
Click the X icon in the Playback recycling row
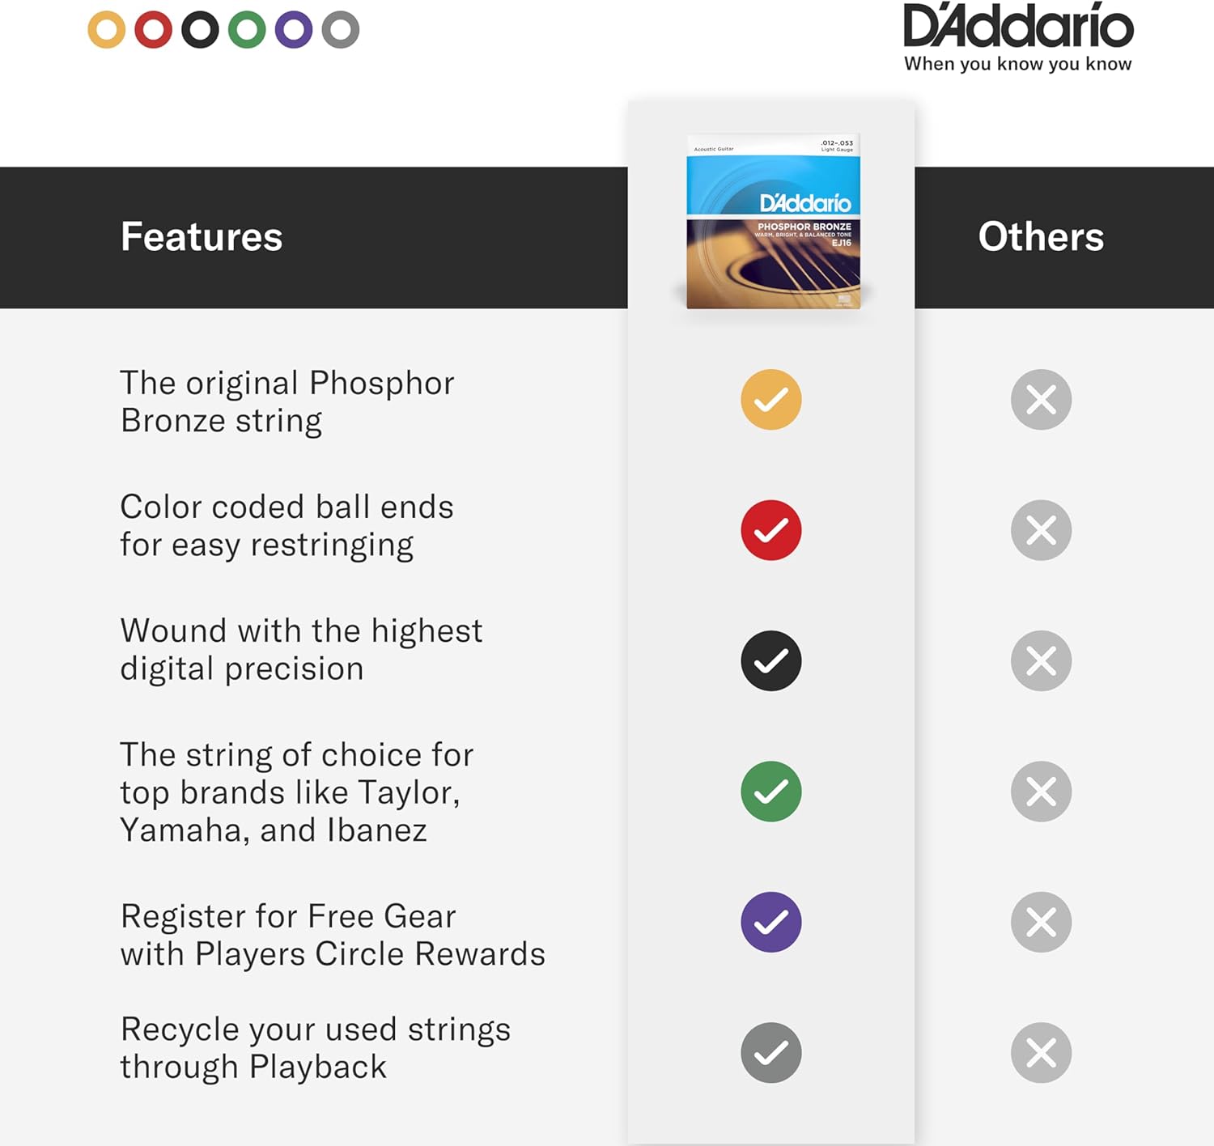pyautogui.click(x=1041, y=1053)
